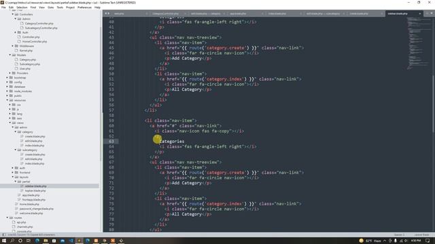Viewport: 435px width, 244px height.
Task: Click the file icon next to Kernel.php
Action: click(16, 51)
